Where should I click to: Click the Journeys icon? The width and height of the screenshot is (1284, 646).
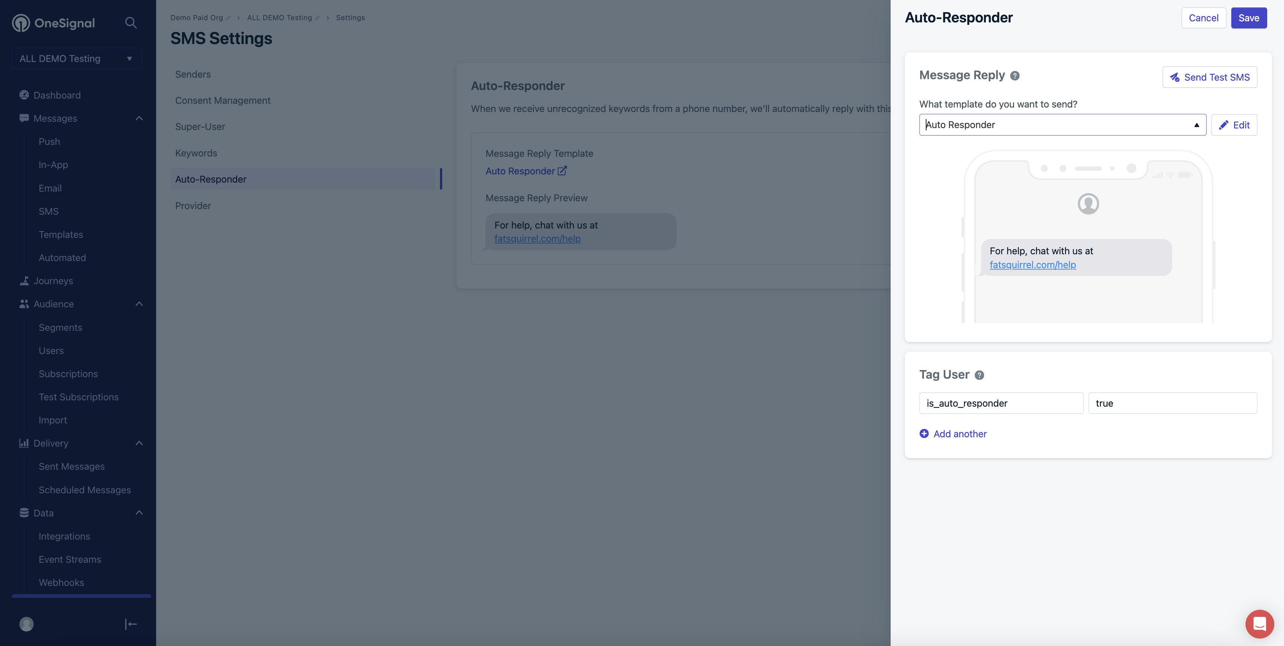(x=24, y=281)
